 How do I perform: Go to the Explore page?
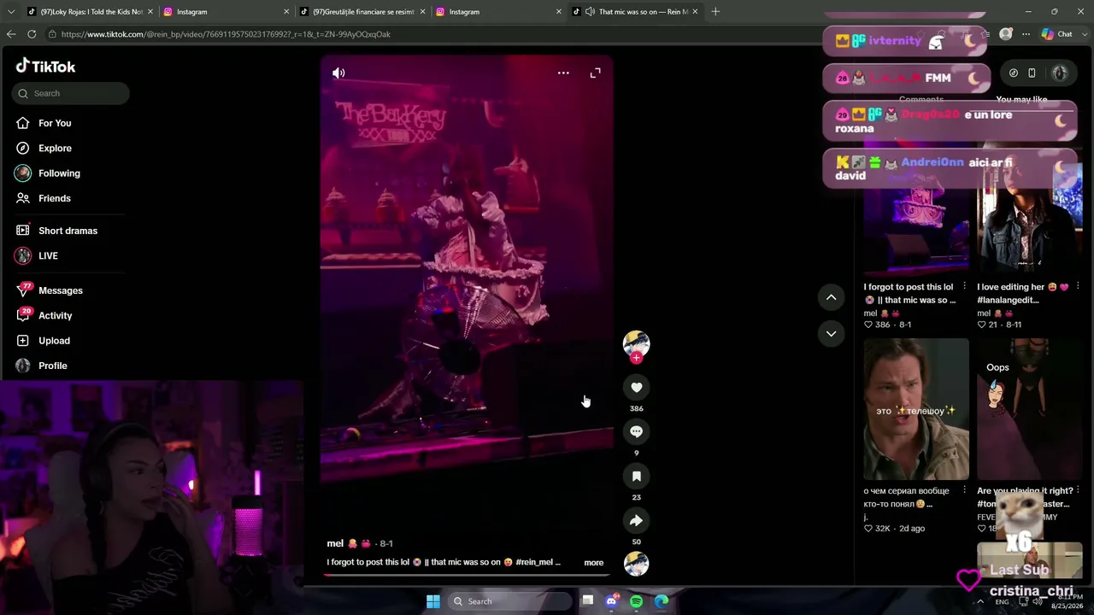coord(55,148)
